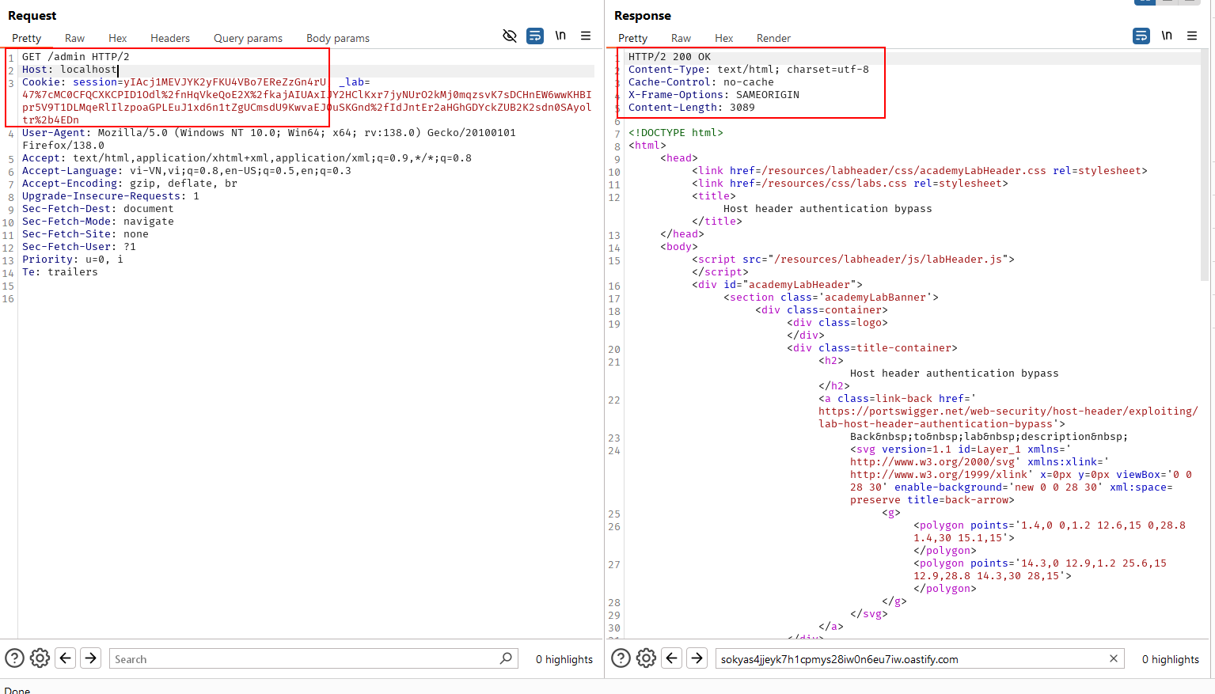Go to next search match in Response
This screenshot has width=1215, height=694.
pos(697,658)
